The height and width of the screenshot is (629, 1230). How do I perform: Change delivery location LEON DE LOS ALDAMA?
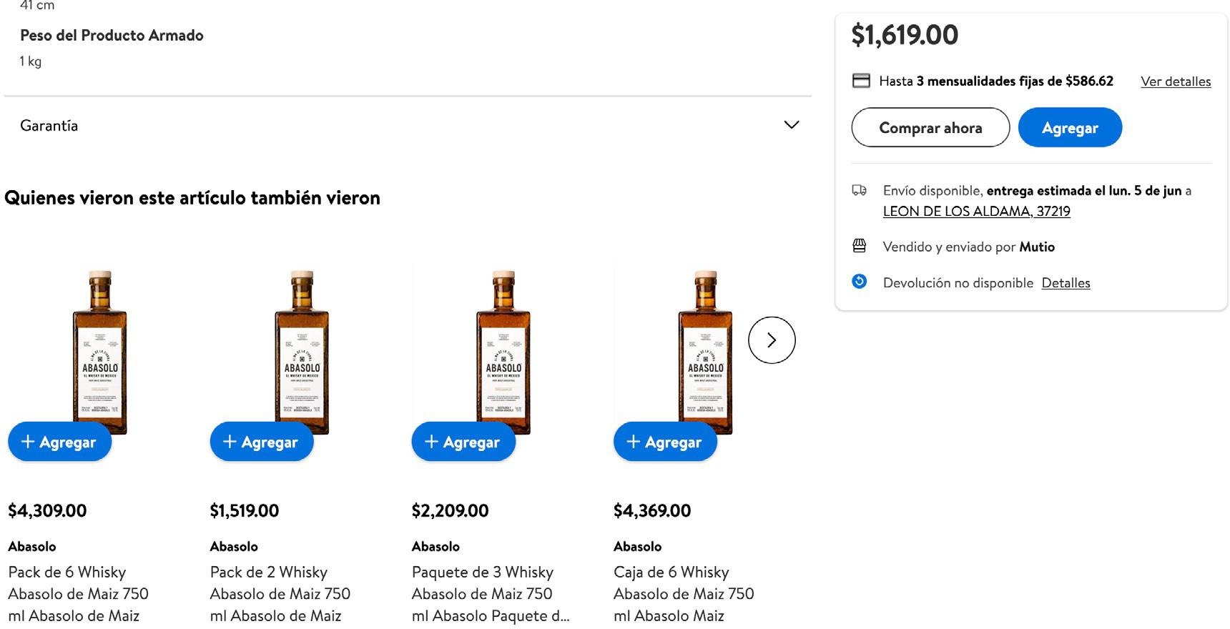(x=976, y=212)
